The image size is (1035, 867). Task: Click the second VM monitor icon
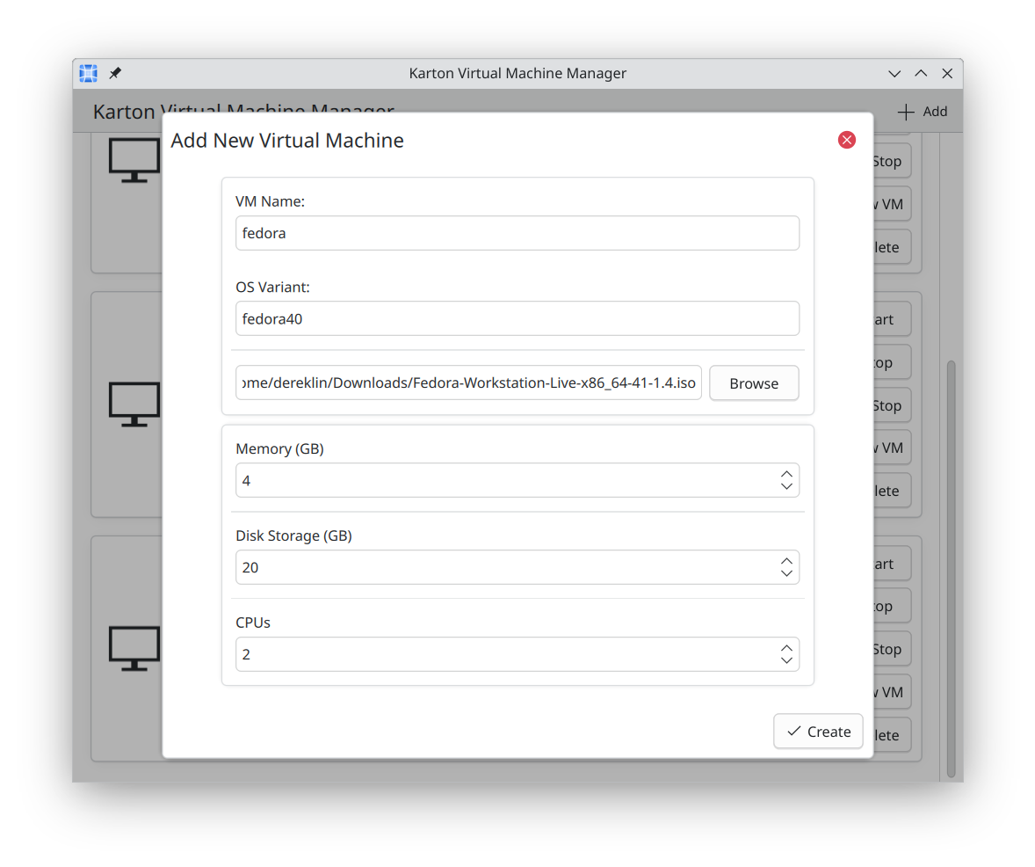[x=134, y=404]
